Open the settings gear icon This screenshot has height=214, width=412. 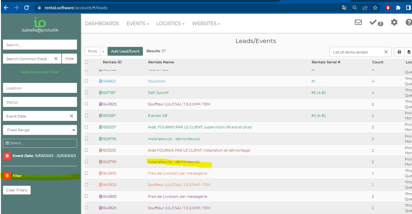click(394, 22)
